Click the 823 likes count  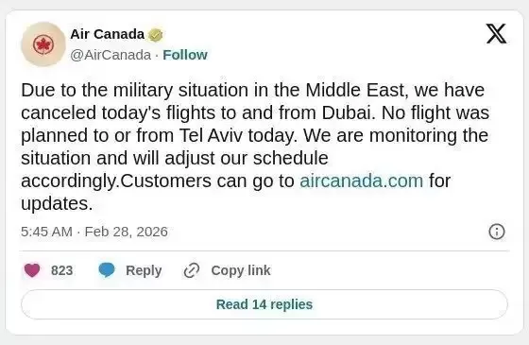pyautogui.click(x=61, y=270)
